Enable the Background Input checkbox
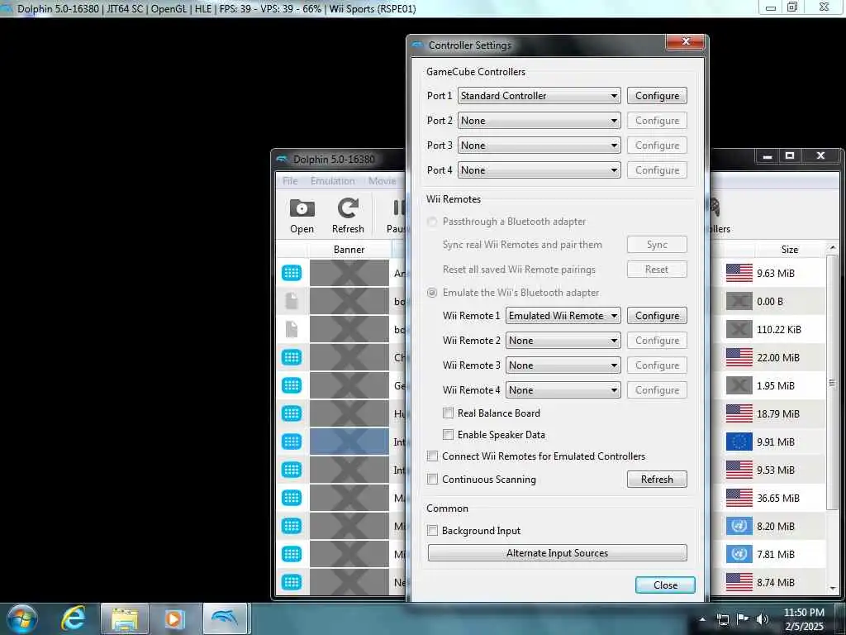The height and width of the screenshot is (635, 846). click(x=432, y=530)
